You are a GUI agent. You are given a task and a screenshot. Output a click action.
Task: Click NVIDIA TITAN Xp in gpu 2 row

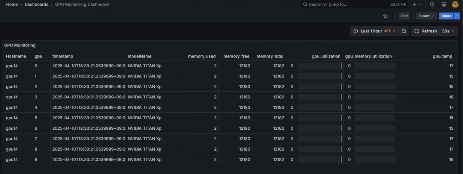pos(145,87)
